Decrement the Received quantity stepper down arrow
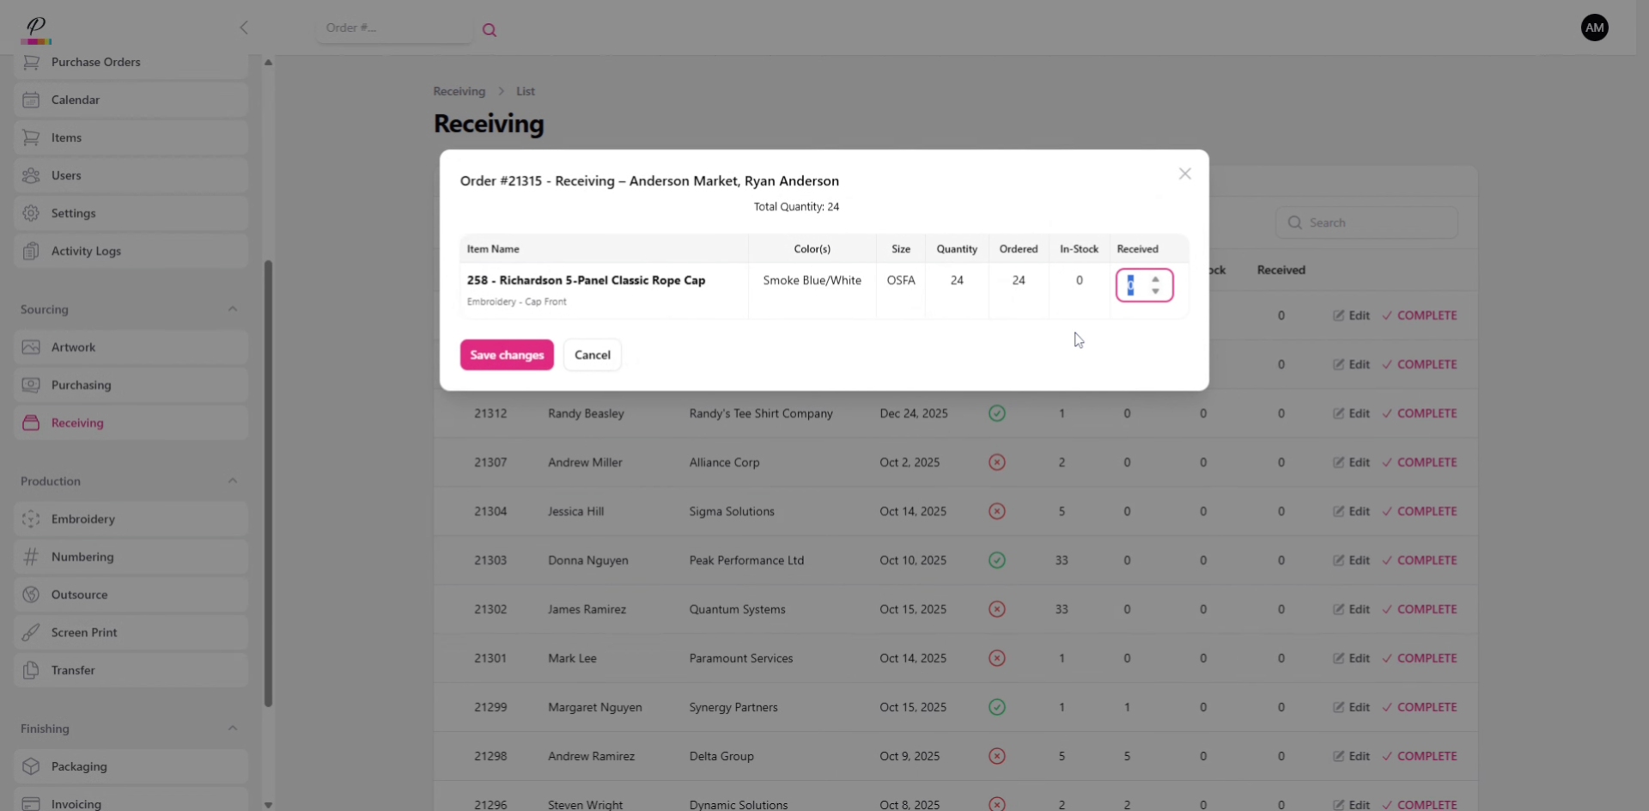1649x811 pixels. click(1155, 291)
